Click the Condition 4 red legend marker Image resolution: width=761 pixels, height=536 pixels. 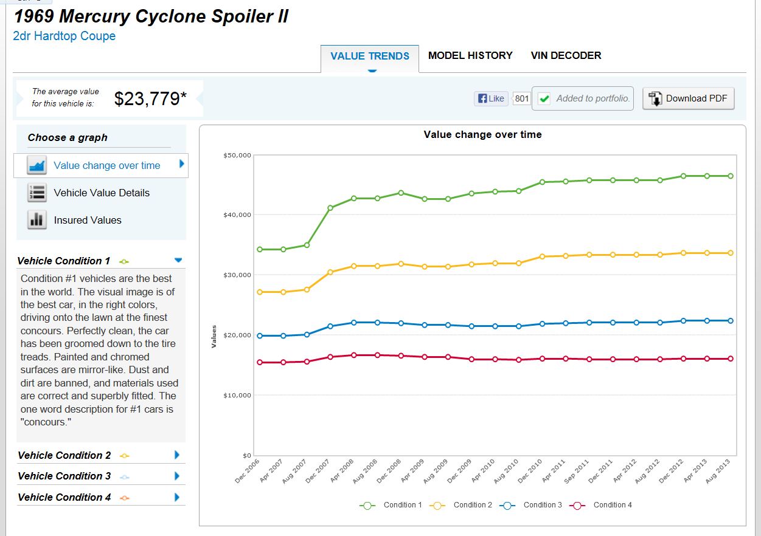[x=577, y=505]
